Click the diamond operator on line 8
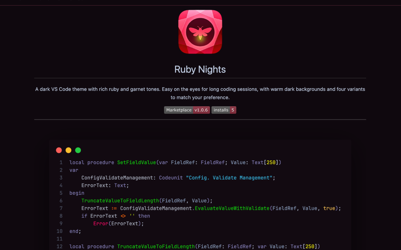The width and height of the screenshot is (401, 250). [x=124, y=216]
